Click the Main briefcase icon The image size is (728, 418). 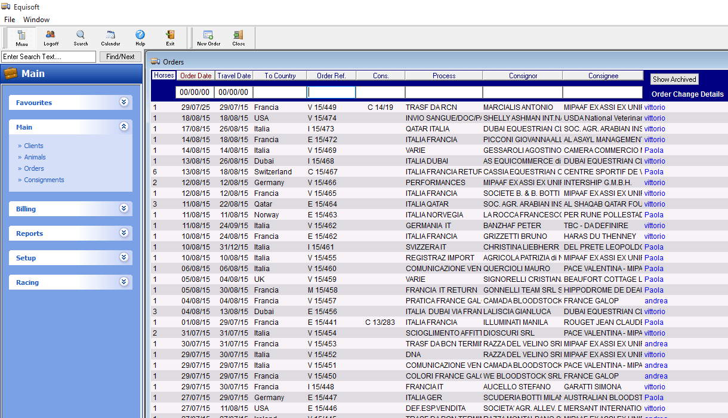[x=10, y=73]
